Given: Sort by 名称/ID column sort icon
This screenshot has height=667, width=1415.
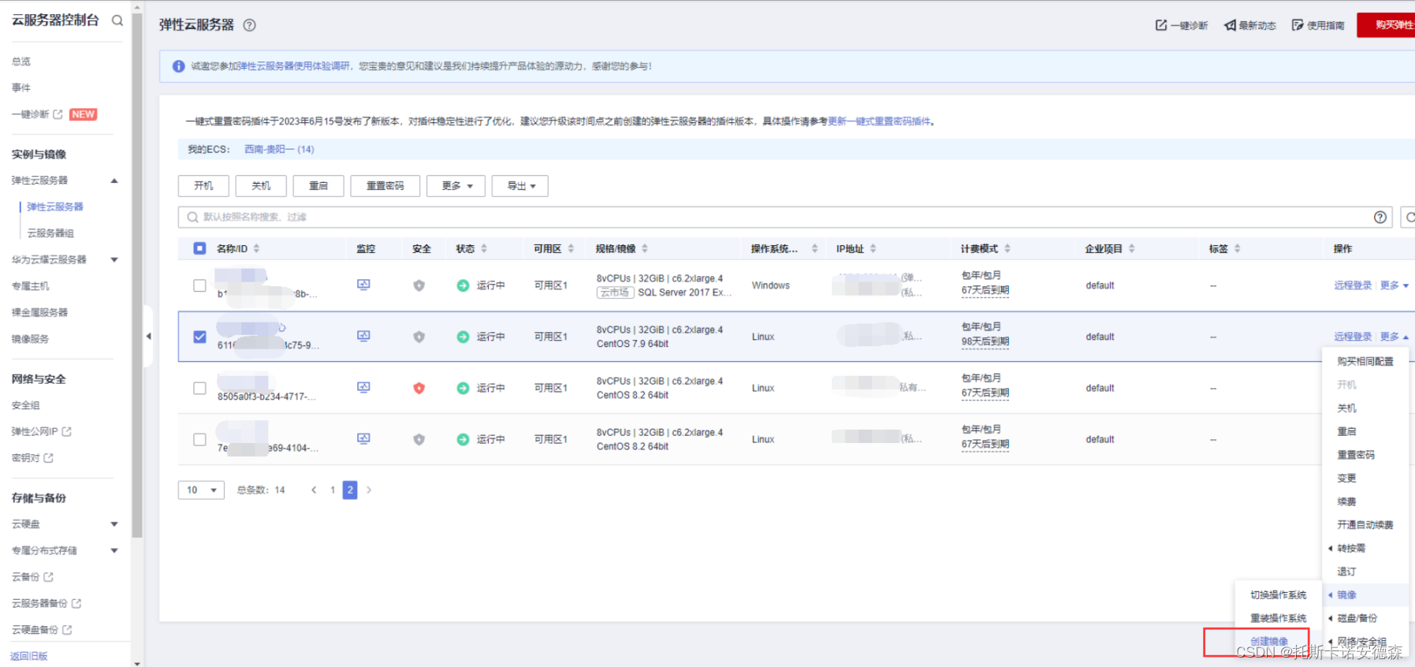Looking at the screenshot, I should pos(256,248).
